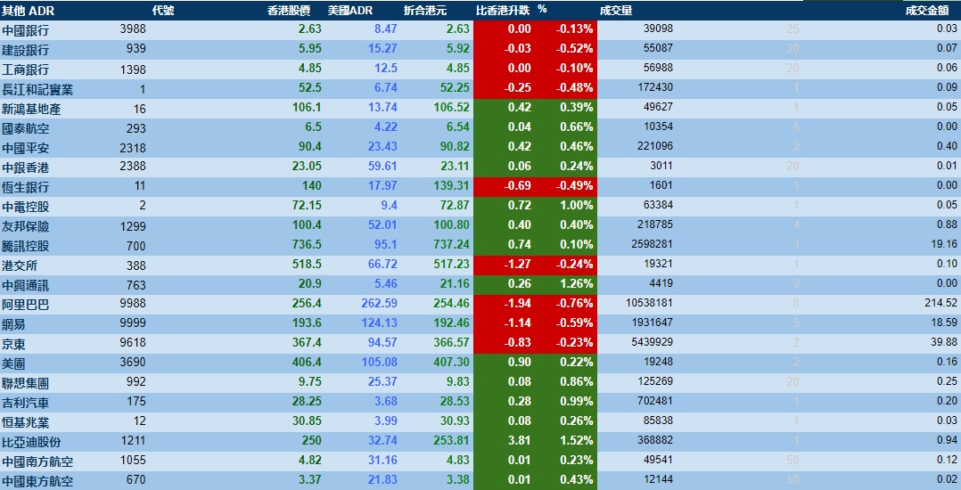Click the 其他 ADR header label
The width and height of the screenshot is (961, 490).
click(x=29, y=11)
